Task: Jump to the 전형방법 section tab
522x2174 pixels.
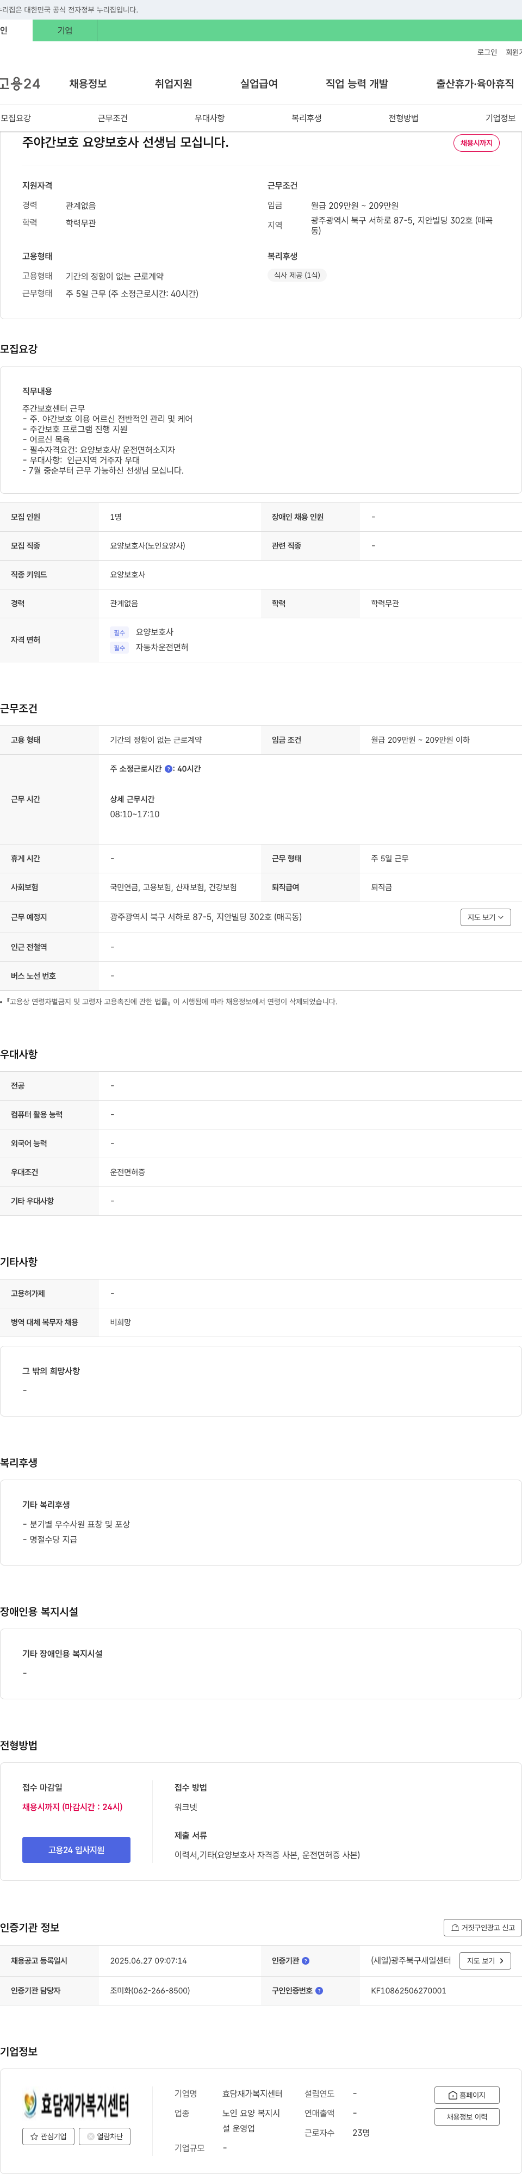Action: 403,118
